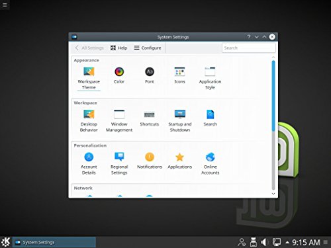
Task: Focus the Search input field
Action: [249, 48]
